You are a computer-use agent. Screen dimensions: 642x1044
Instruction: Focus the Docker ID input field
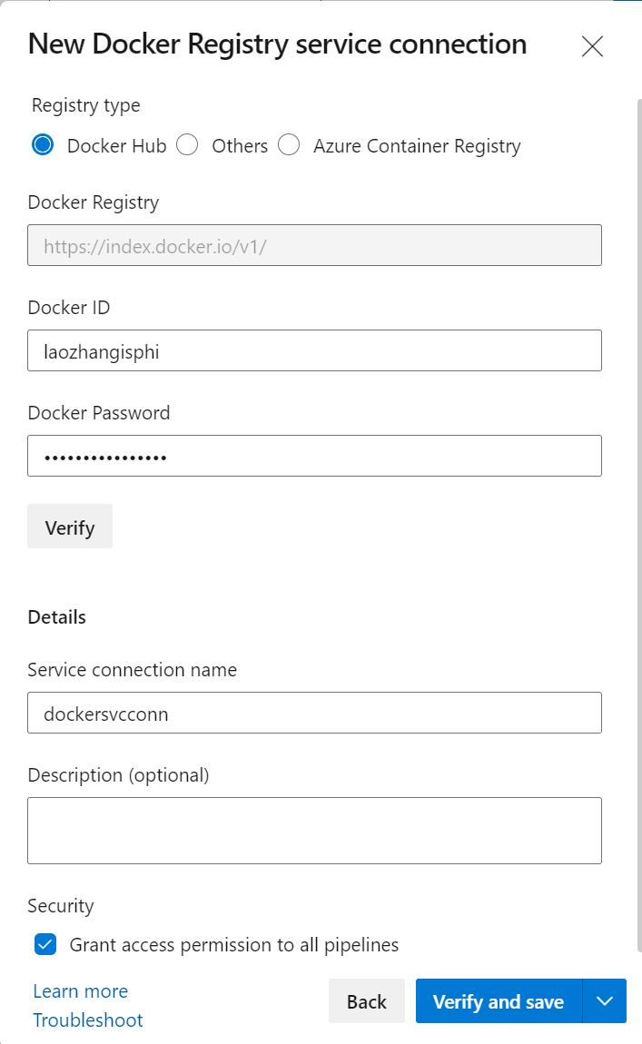pyautogui.click(x=314, y=351)
